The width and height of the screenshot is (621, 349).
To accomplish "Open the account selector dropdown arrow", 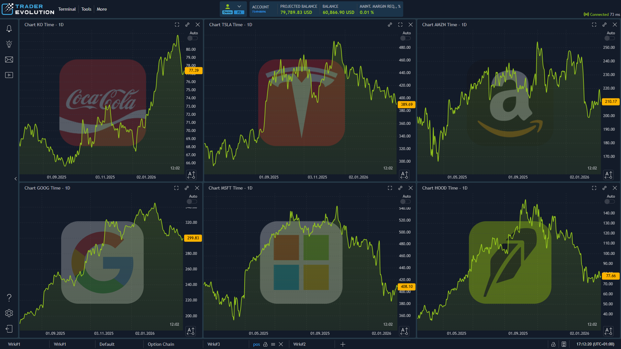I will point(239,6).
